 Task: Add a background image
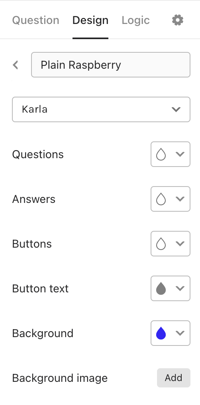pos(173,378)
